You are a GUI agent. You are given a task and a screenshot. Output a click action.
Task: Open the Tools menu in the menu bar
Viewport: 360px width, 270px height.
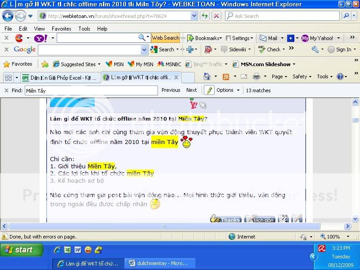click(84, 28)
